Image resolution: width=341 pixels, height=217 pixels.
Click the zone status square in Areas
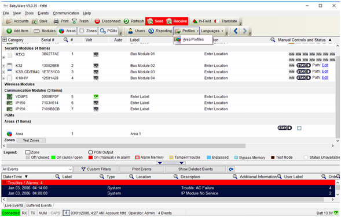tap(299, 128)
